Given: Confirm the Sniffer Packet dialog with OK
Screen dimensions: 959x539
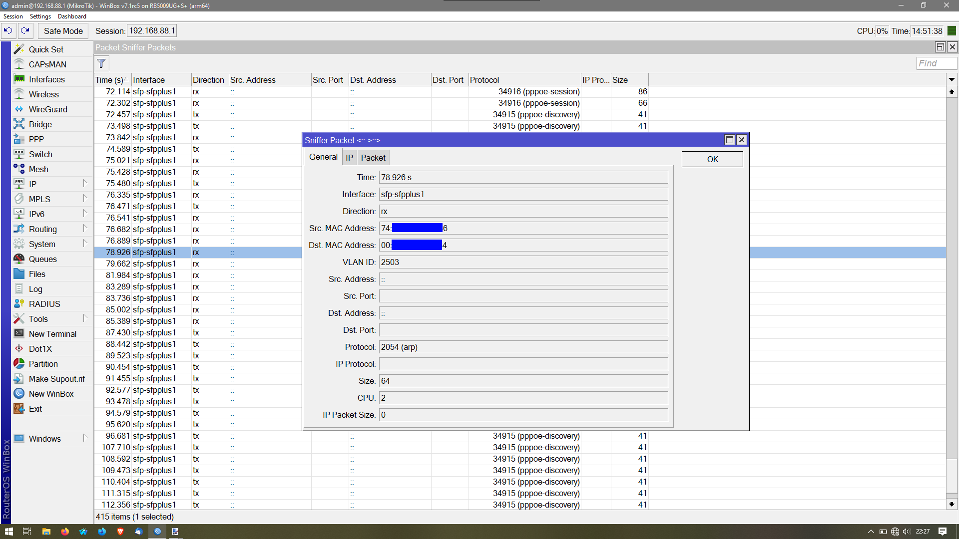Looking at the screenshot, I should pos(712,159).
